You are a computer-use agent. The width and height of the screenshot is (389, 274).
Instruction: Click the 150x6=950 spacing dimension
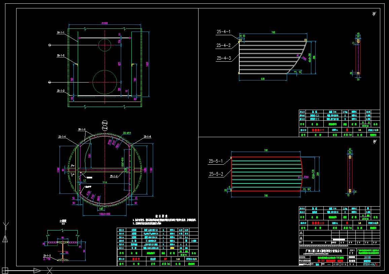105,214
